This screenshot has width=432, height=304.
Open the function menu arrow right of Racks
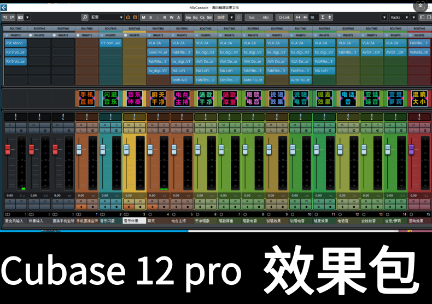(x=413, y=17)
